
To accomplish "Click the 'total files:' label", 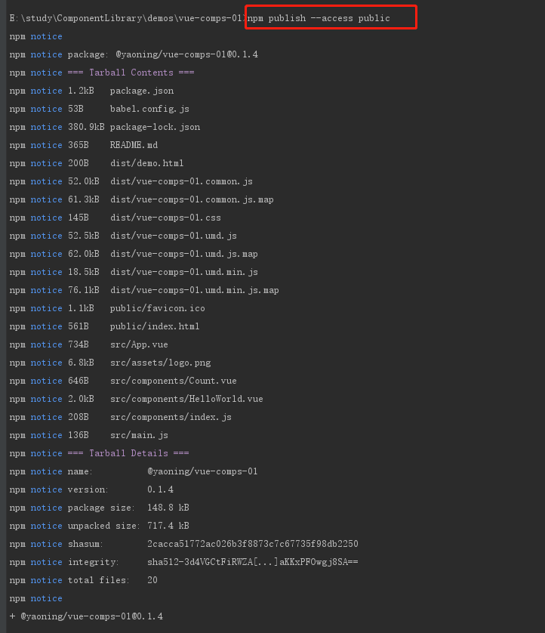I will click(98, 580).
